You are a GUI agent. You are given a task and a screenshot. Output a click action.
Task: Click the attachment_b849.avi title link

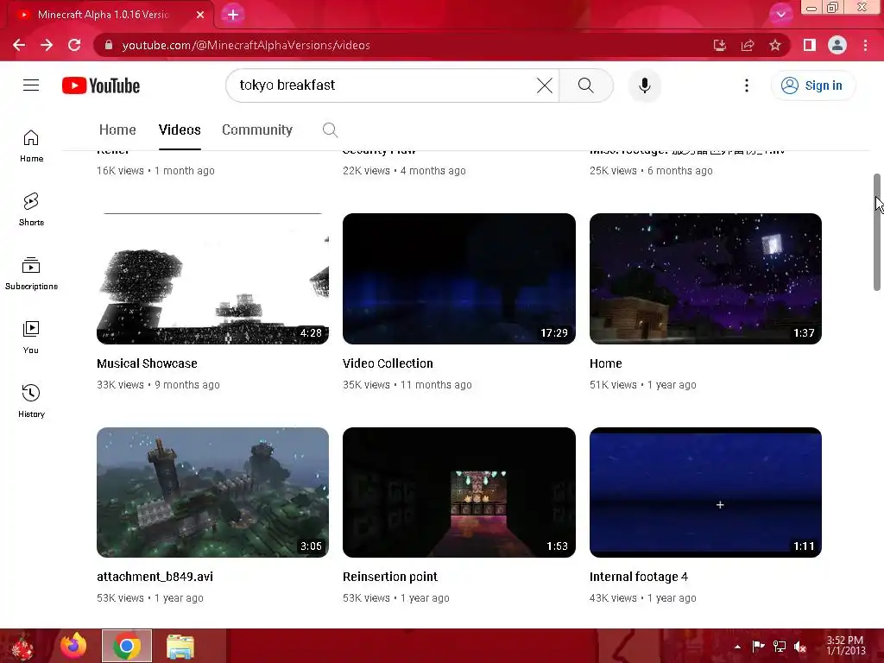(155, 577)
